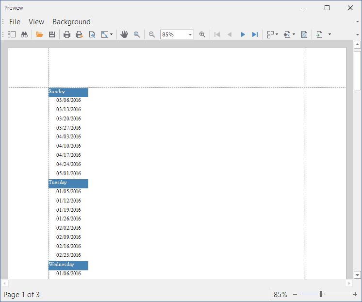Viewport: 362px width, 302px height.
Task: Click the vertical scrollbar up arrow
Action: coord(357,45)
